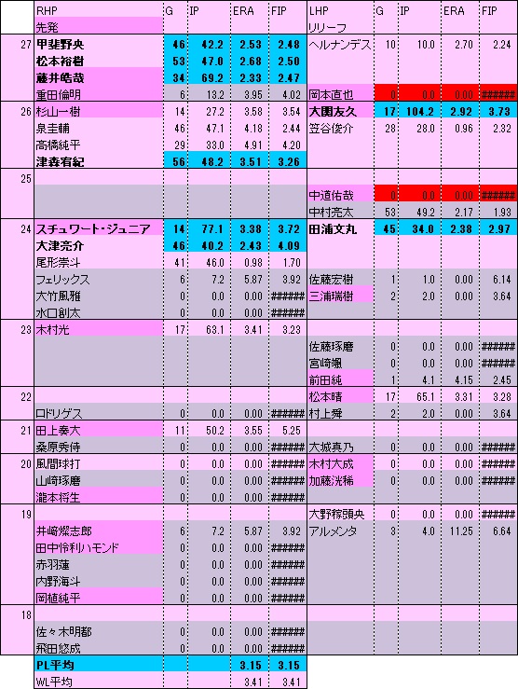Select player name 杉山一樹
The image size is (518, 689).
tap(99, 111)
